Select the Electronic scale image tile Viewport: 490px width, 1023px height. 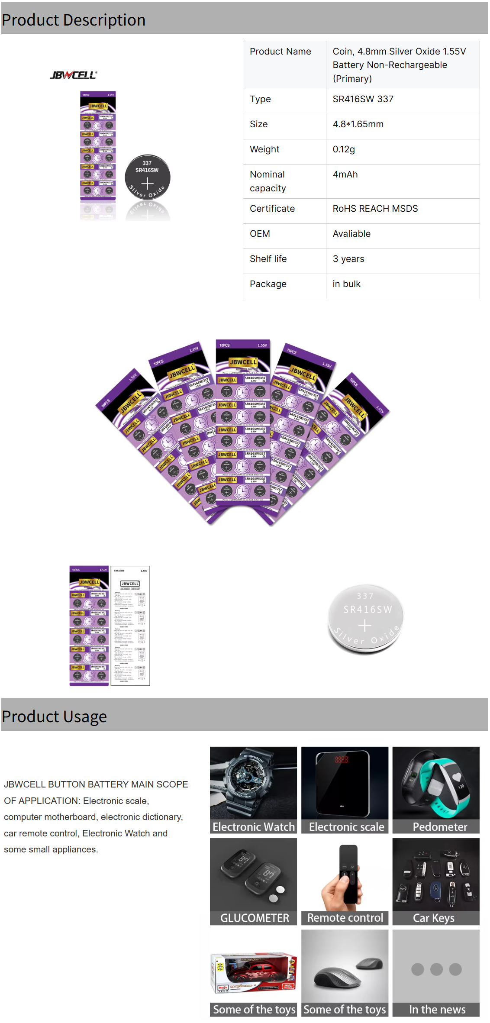point(345,790)
